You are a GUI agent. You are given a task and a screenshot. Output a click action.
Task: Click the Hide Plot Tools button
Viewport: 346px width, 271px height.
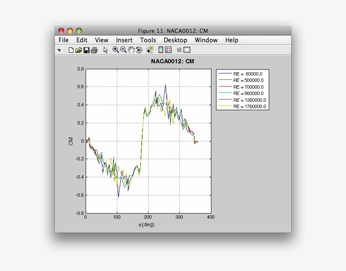point(179,50)
